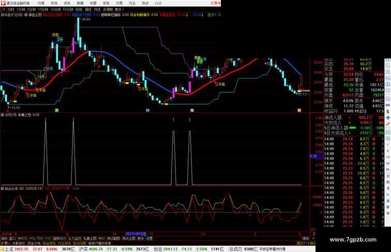Screen dimensions: 391x252
Task: Click the round icon beside 贴合公参 indicator
Action: click(2, 189)
